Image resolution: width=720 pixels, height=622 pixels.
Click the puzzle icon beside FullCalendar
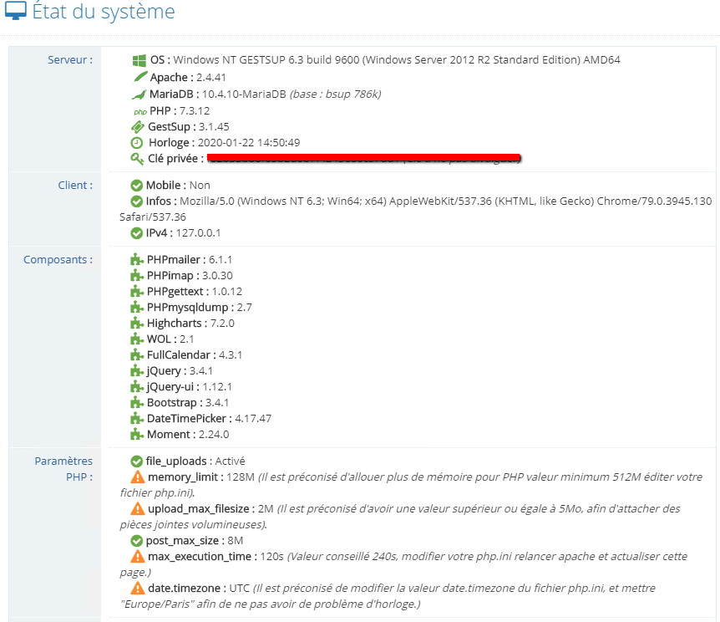coord(137,355)
